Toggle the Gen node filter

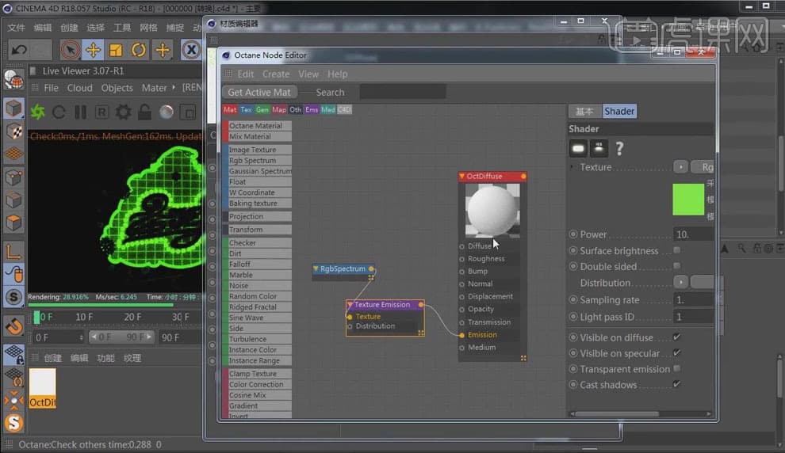click(x=262, y=109)
